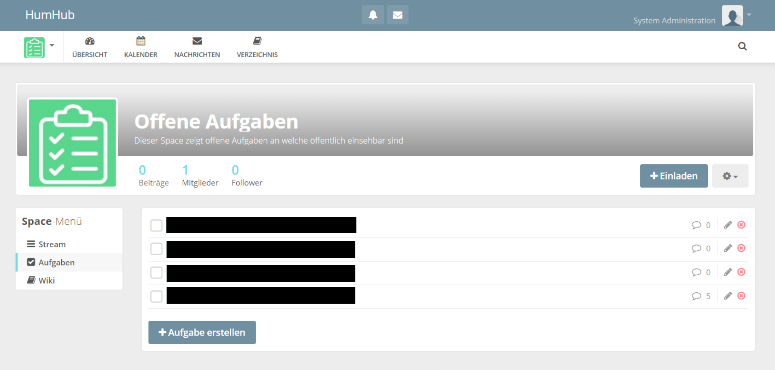775x370 pixels.
Task: Switch to the Übersicht menu item
Action: [90, 47]
